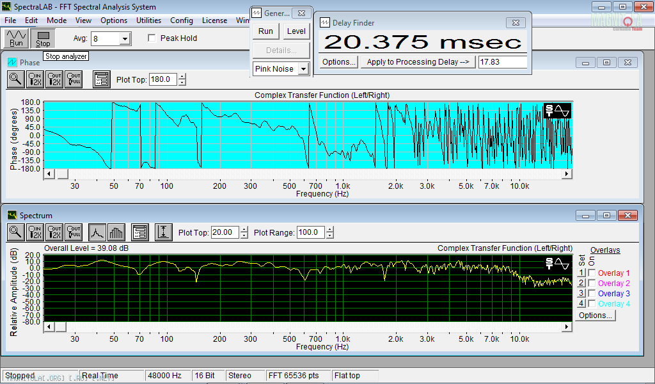Expand the Pink Noise signal type dropdown

[304, 68]
